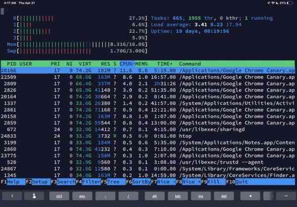This screenshot has height=207, width=297.
Task: Tap the back arrow key at the keyboard bar's start
Action: (x=12, y=196)
